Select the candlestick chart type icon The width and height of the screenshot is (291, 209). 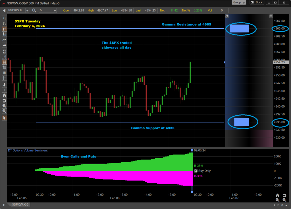(x=4, y=29)
